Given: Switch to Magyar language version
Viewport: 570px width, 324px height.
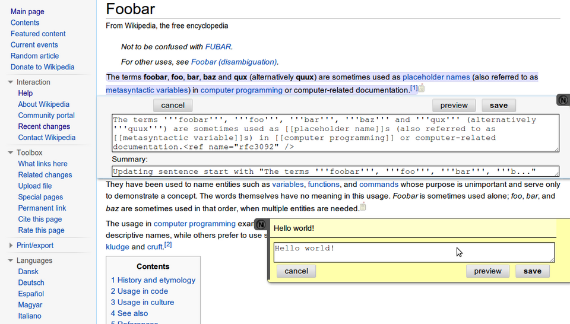Looking at the screenshot, I should (30, 305).
